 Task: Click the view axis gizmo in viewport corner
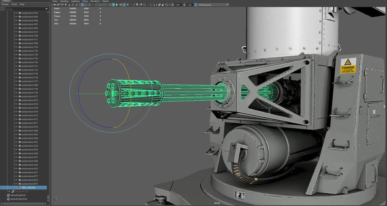point(55,199)
